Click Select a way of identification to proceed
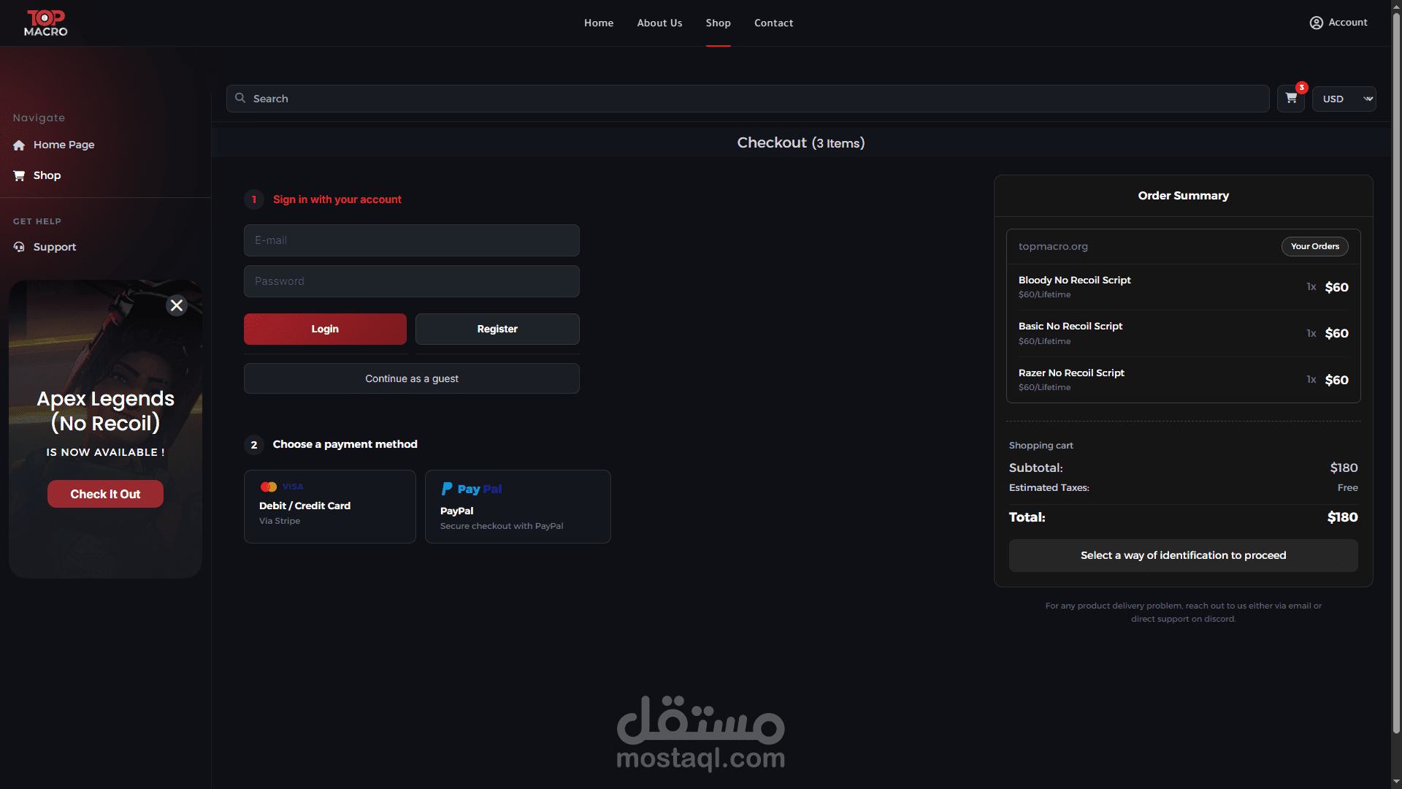 click(1184, 555)
